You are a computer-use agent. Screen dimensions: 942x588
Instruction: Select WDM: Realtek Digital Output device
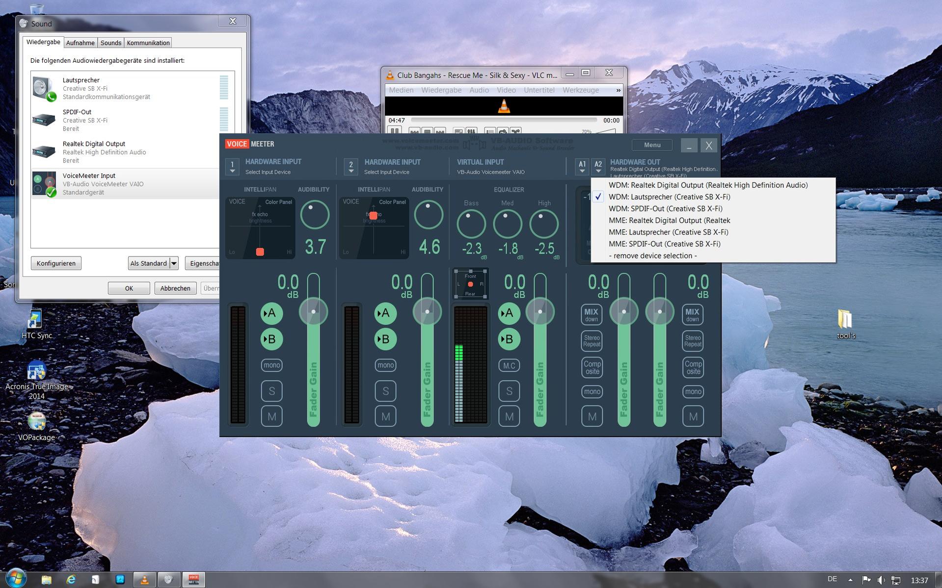[x=713, y=185]
